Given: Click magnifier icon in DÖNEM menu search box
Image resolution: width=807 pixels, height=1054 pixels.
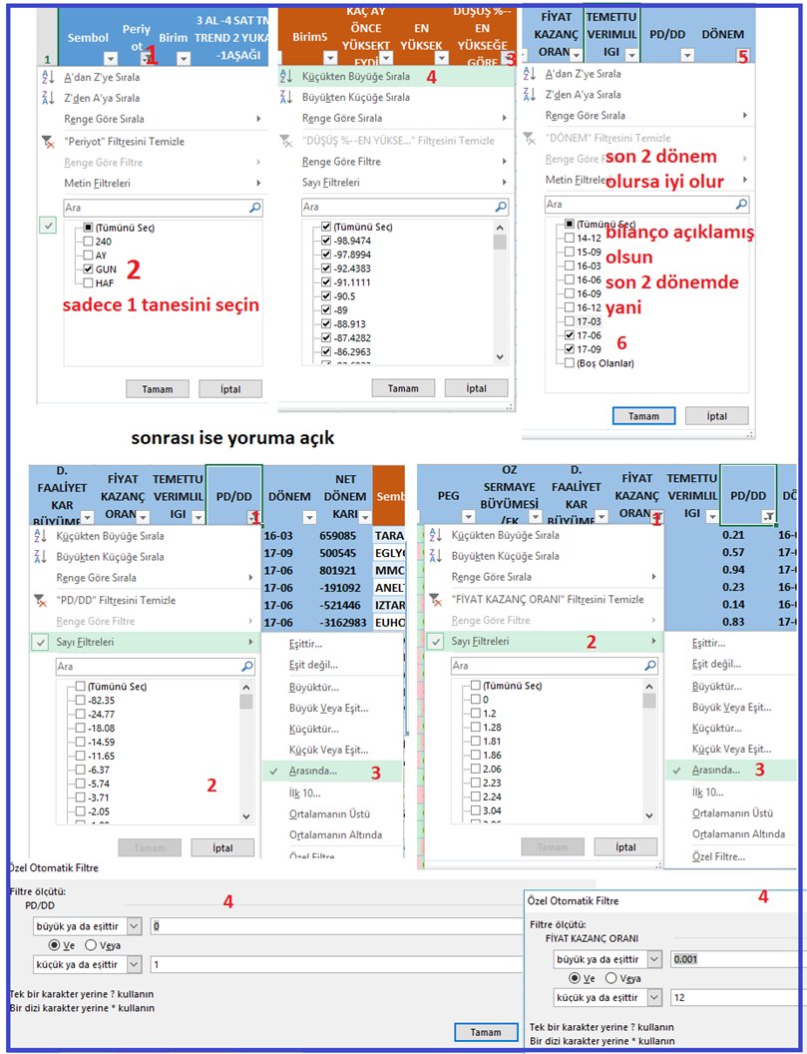Looking at the screenshot, I should point(741,204).
